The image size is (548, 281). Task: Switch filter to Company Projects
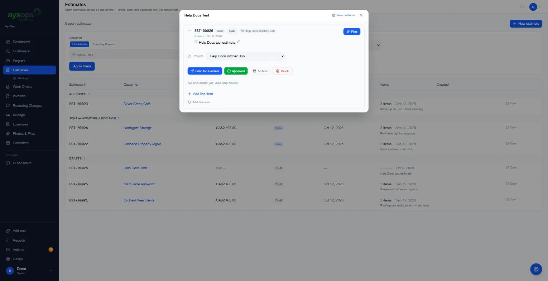pos(104,44)
